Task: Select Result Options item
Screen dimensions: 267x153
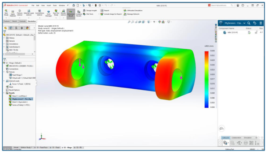Action: point(13,90)
